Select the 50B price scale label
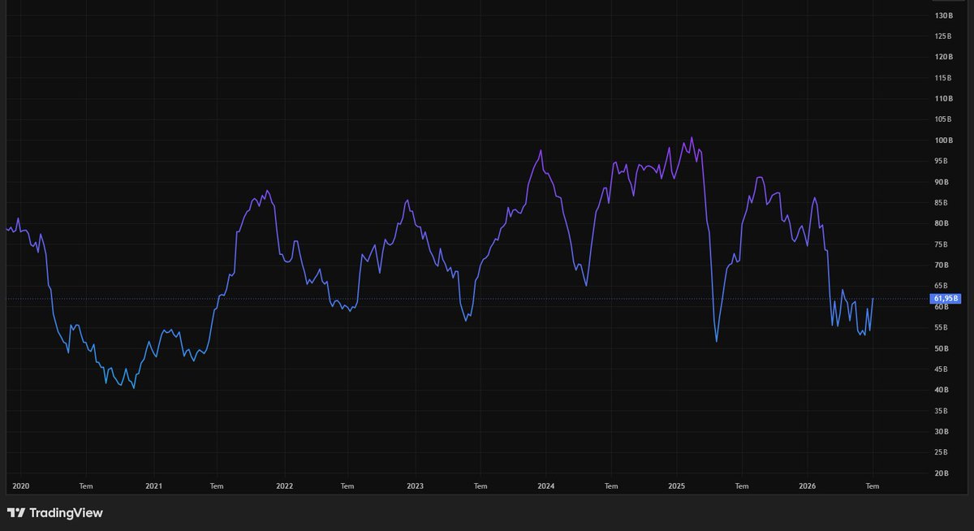This screenshot has width=974, height=531. pyautogui.click(x=942, y=348)
